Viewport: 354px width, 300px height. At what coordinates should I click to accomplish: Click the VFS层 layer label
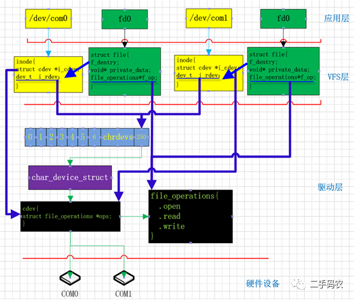338,77
